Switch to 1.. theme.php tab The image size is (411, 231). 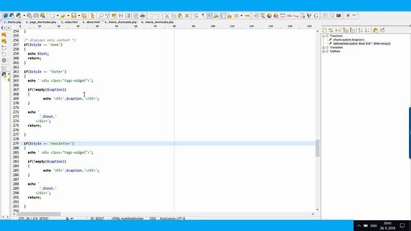pyautogui.click(x=12, y=22)
